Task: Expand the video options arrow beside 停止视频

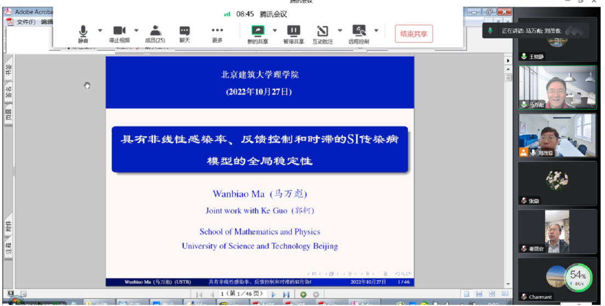Action: 136,31
